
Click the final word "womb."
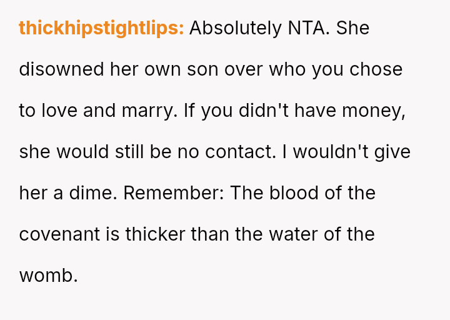(49, 276)
